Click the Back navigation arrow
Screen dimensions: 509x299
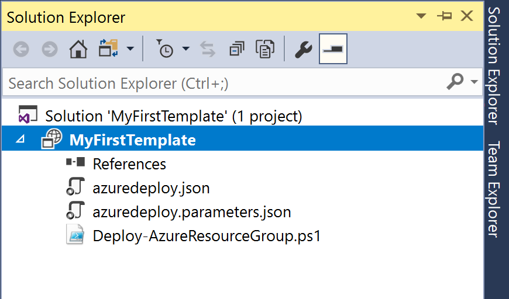click(x=21, y=49)
